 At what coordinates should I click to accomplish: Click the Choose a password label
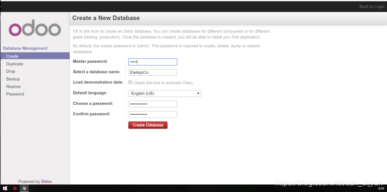point(93,104)
